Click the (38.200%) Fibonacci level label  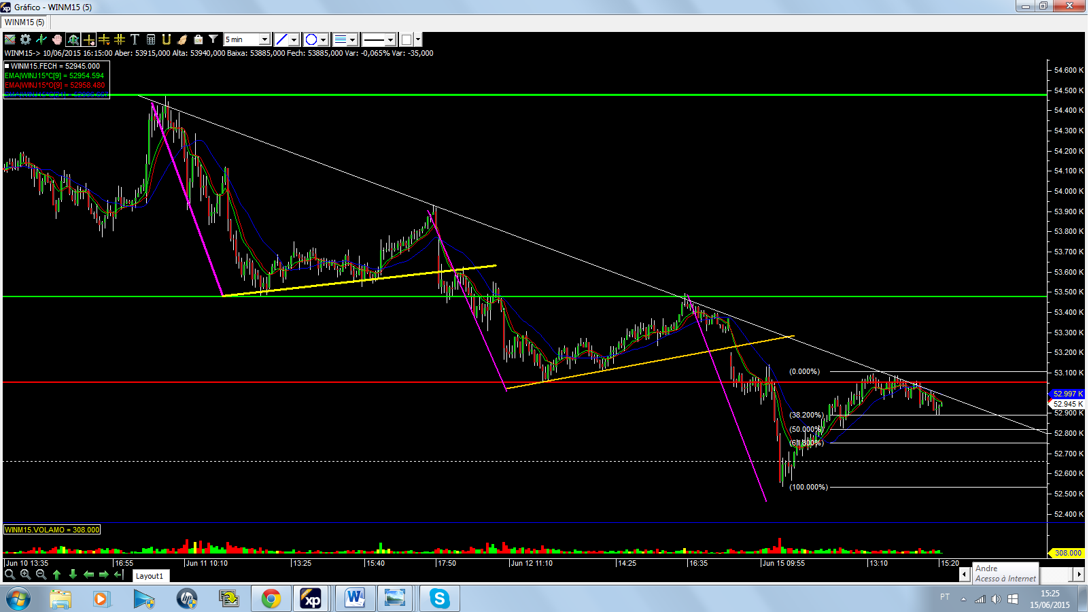coord(806,415)
